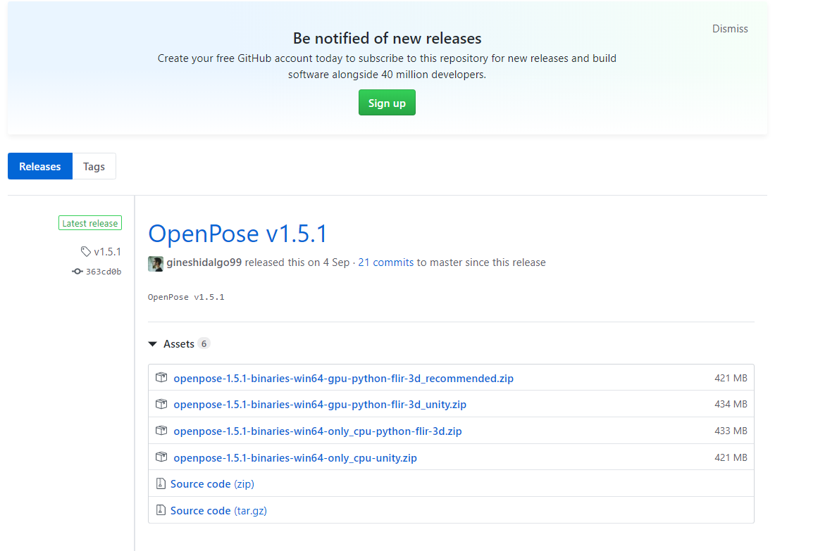Viewport: 837px width, 551px height.
Task: Download openpose-1.5.1-binaries-win64-only_cpu-unity.zip
Action: 295,457
